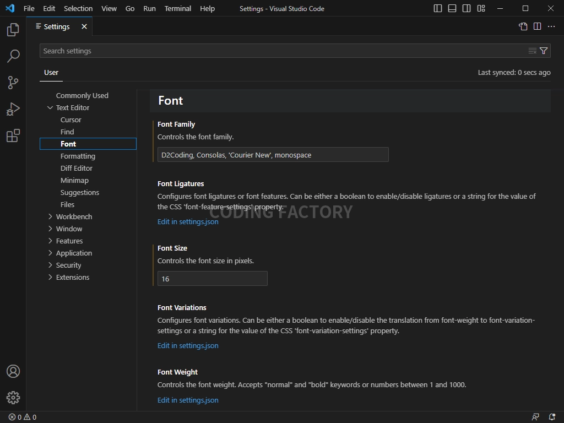This screenshot has height=423, width=564.
Task: Click the VS Code logo icon
Action: click(x=10, y=8)
